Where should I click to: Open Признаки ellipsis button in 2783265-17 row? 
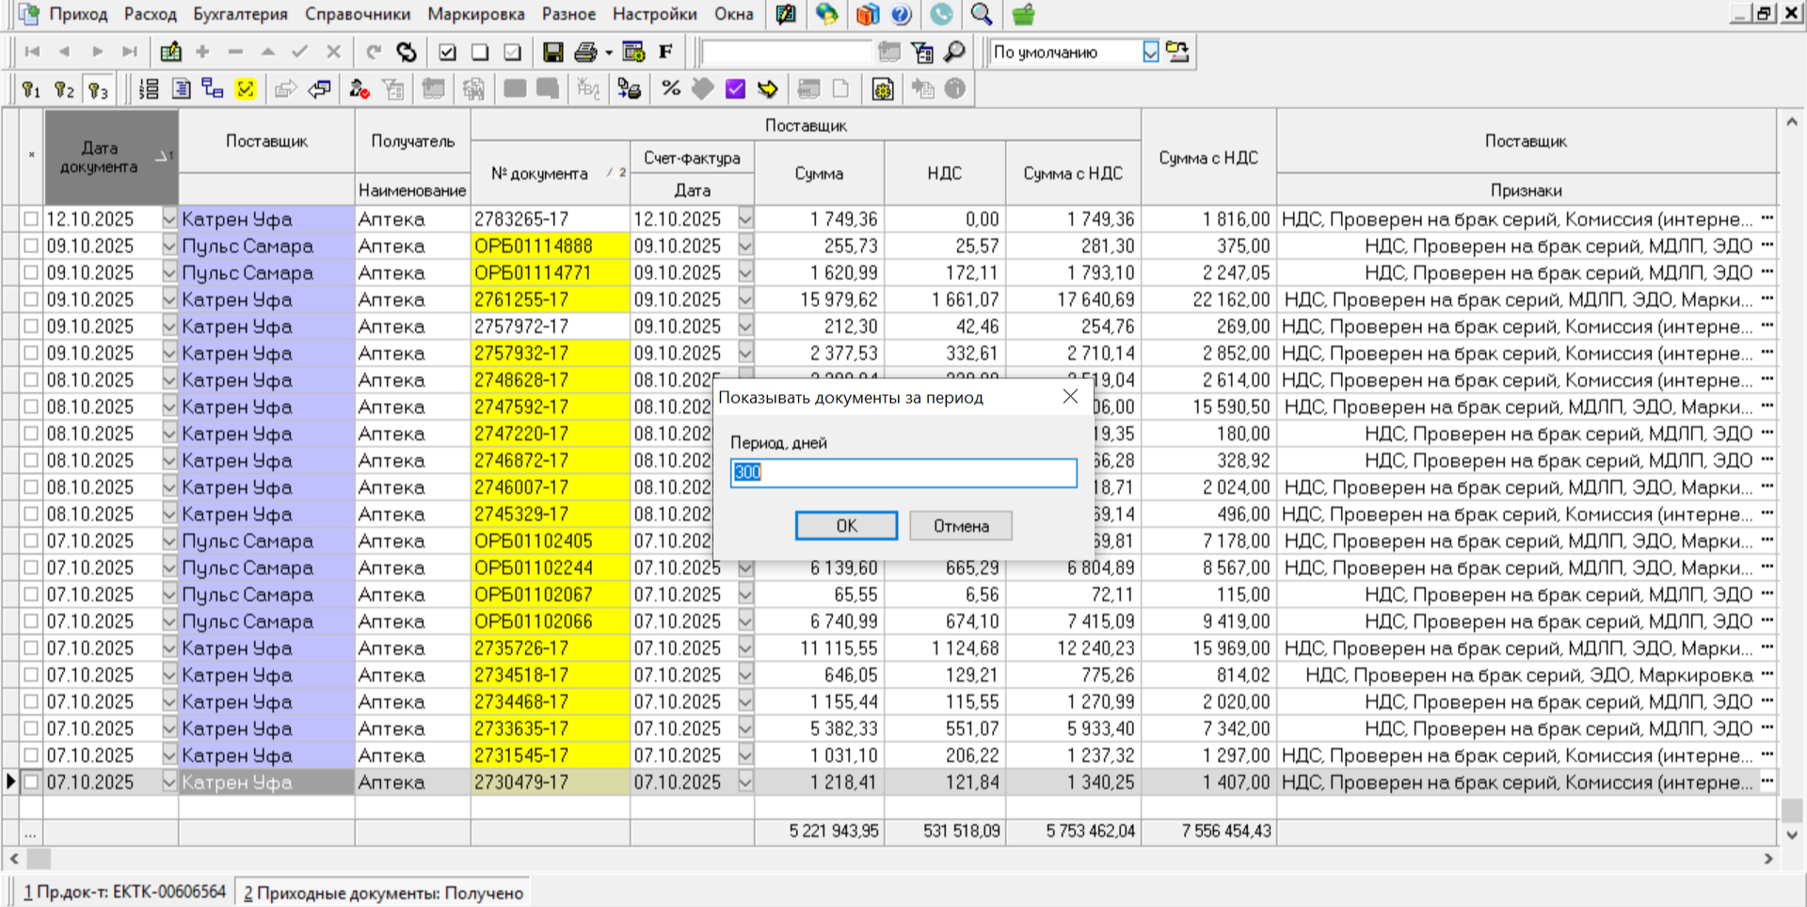(1767, 219)
